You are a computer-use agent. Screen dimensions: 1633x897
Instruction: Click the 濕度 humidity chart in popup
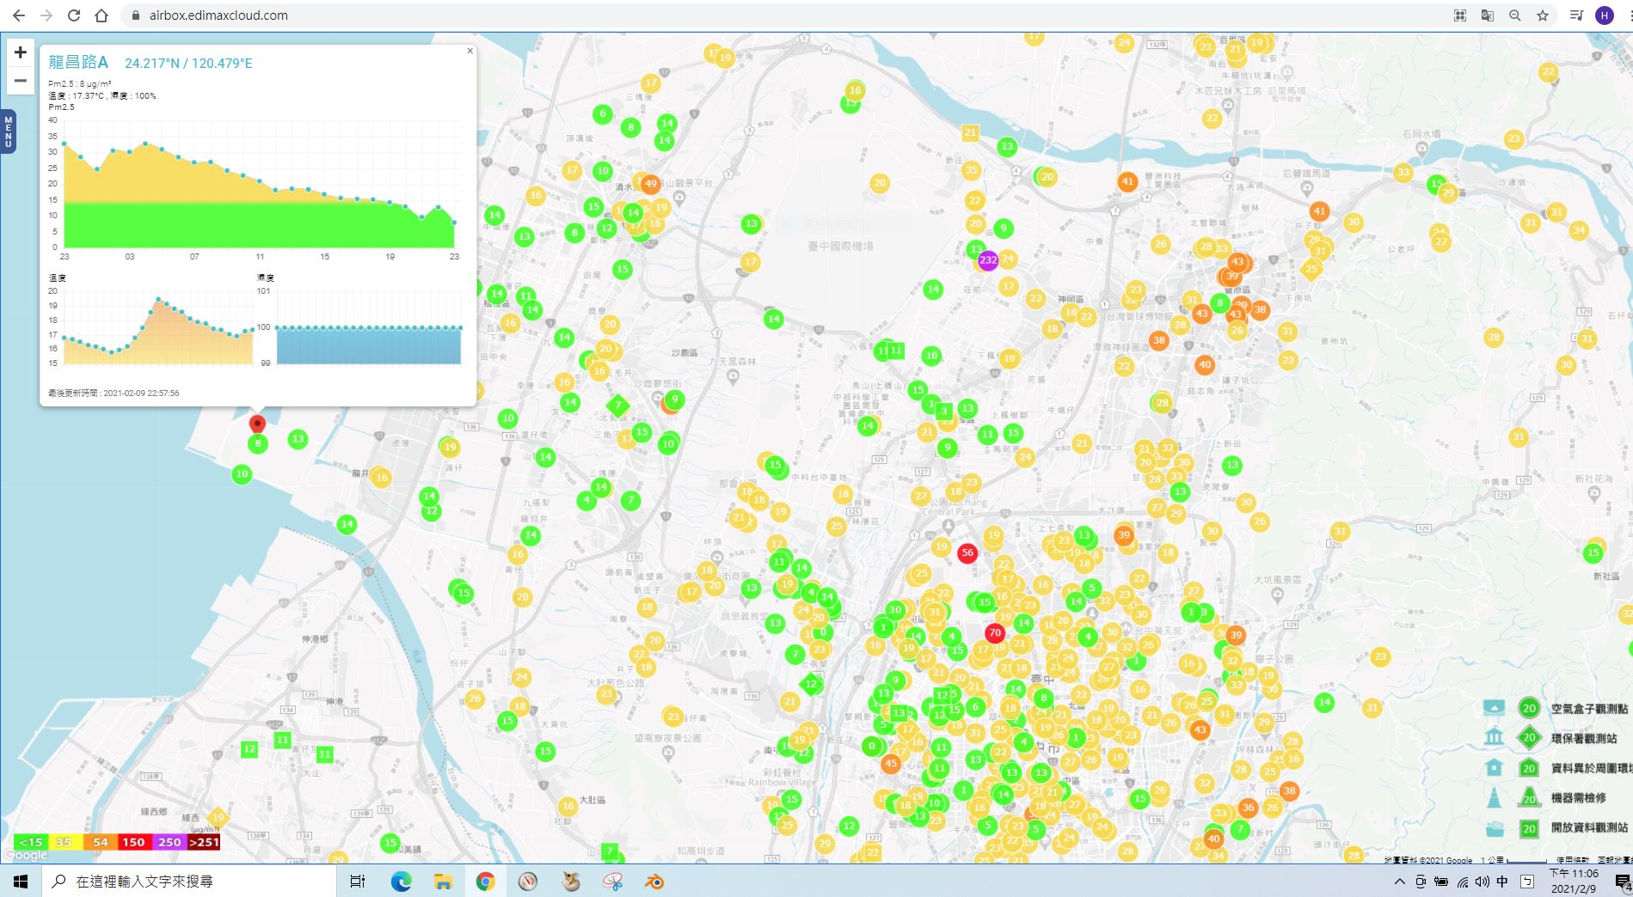tap(368, 328)
